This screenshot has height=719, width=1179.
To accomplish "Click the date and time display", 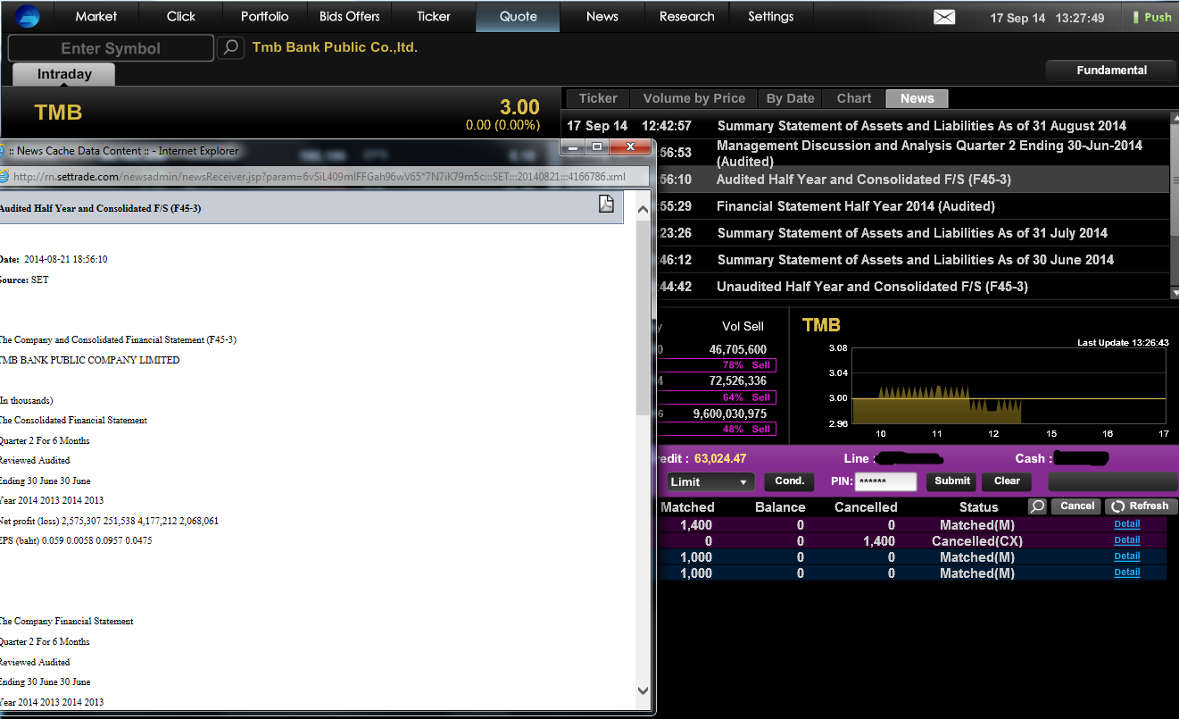I will tap(1047, 18).
